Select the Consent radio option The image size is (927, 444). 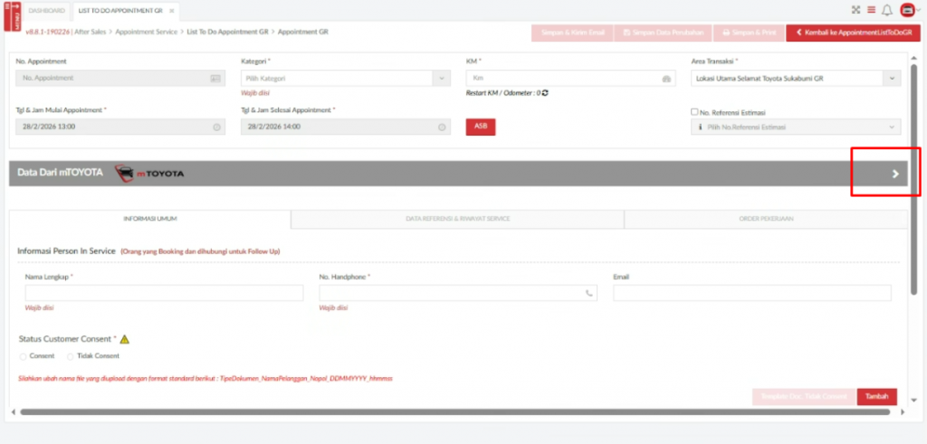24,356
